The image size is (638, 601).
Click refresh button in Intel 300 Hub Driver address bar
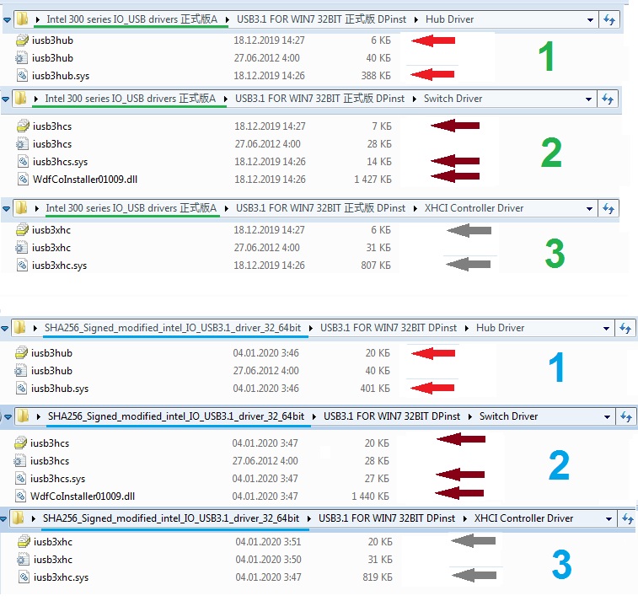pos(609,19)
